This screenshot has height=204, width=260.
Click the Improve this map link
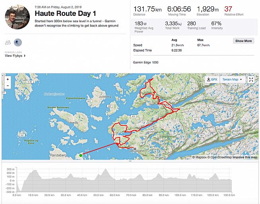coord(245,157)
